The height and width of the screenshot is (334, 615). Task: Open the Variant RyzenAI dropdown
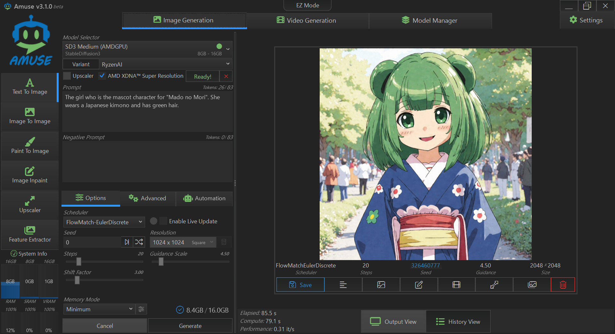tap(165, 64)
